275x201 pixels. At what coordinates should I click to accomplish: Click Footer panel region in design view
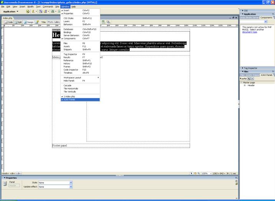pos(121,146)
